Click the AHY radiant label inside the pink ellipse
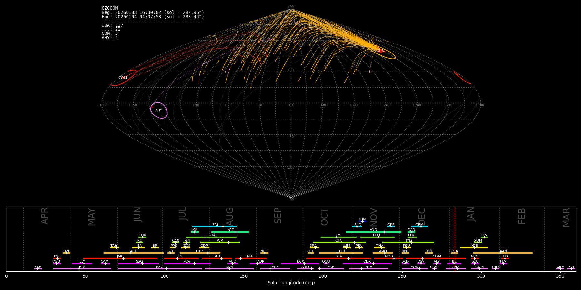Viewport: 581px width, 290px height. 159,111
